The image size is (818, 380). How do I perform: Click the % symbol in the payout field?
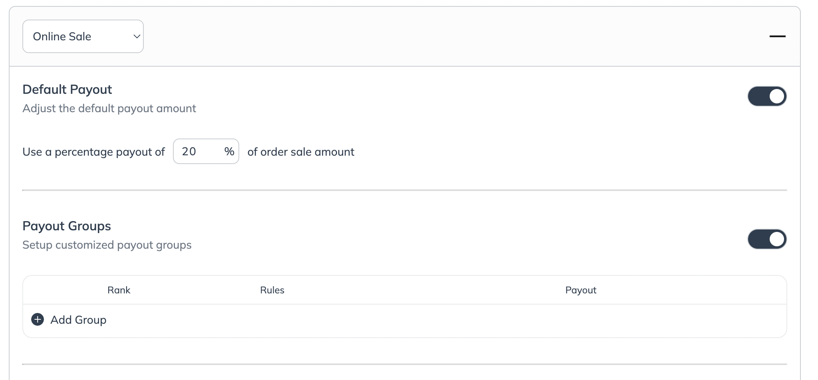pyautogui.click(x=229, y=151)
